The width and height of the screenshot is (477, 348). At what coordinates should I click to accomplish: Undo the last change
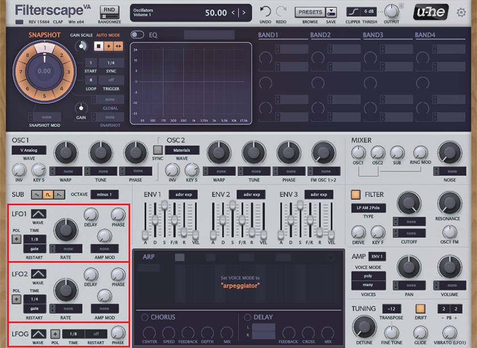click(265, 12)
